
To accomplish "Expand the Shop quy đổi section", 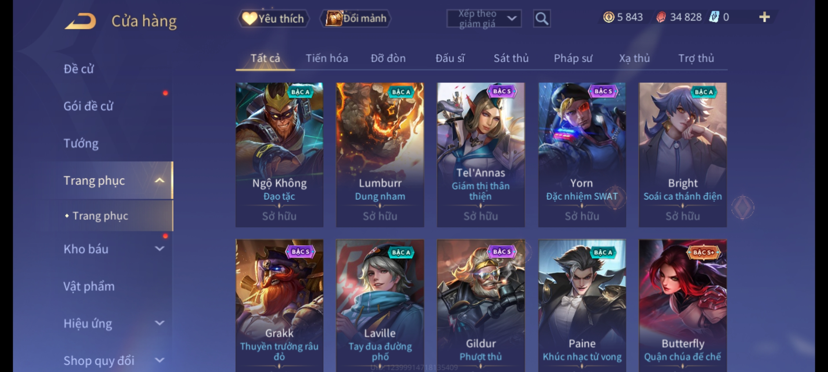I will click(159, 360).
